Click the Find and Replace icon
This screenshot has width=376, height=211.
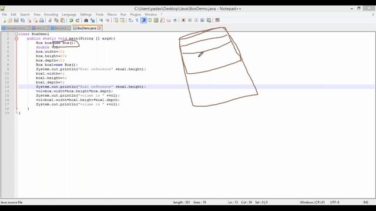pos(92,21)
